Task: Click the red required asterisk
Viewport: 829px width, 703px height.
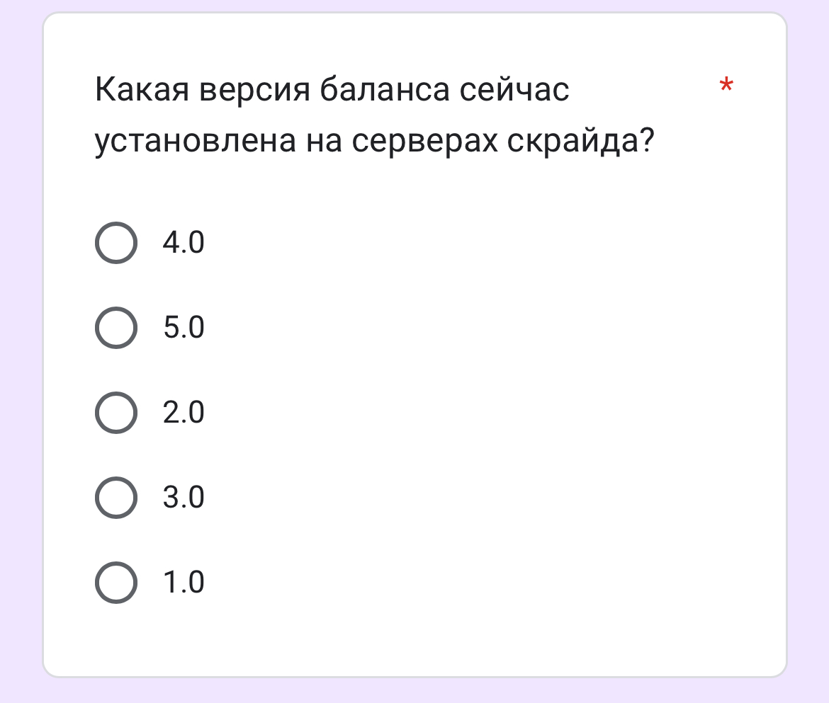Action: 726,88
